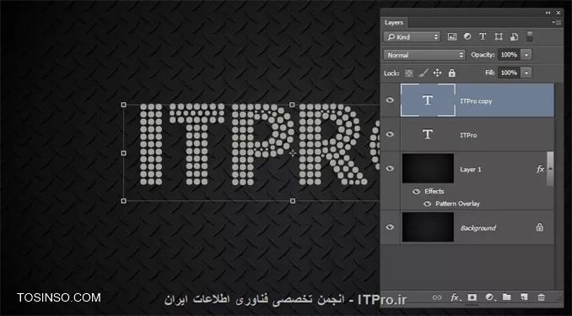This screenshot has height=316, width=572.
Task: Create a new layer icon
Action: pos(524,297)
